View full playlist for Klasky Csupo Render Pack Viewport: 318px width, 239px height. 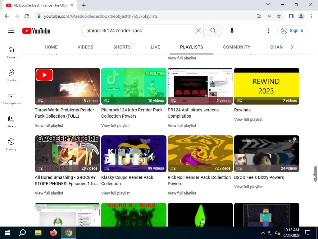point(116,193)
